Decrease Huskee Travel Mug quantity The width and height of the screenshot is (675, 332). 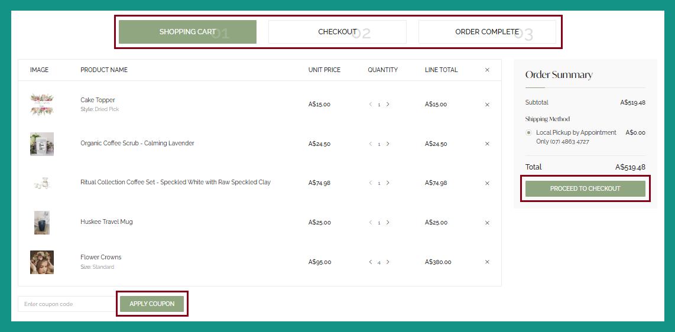(370, 222)
